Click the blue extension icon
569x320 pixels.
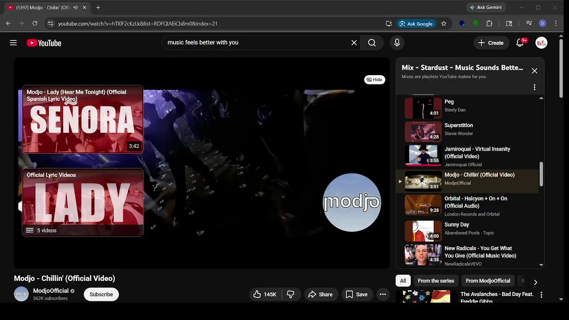462,24
